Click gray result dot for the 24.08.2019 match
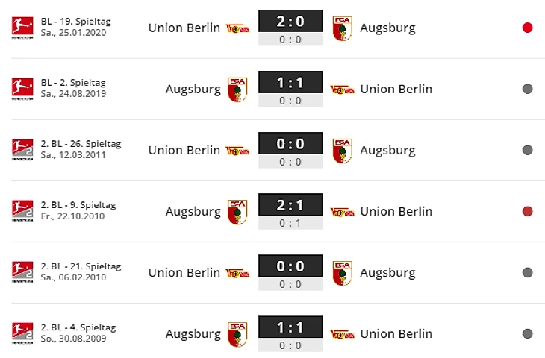 click(x=527, y=89)
